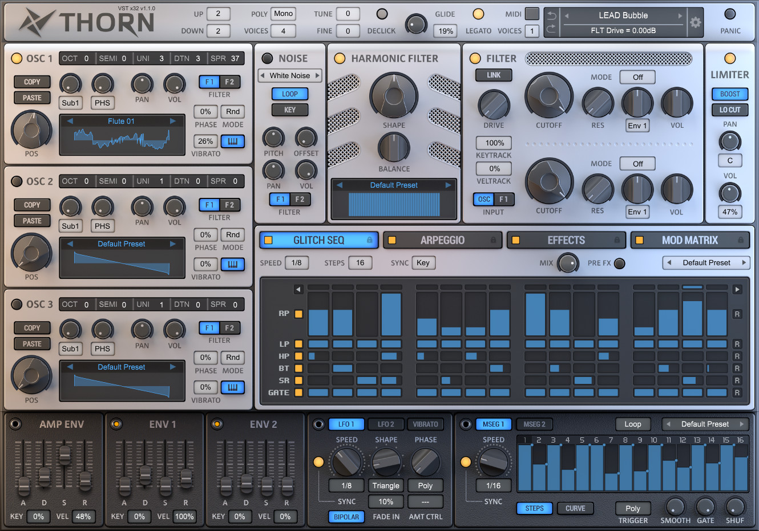
Task: Click the R randomize button on RP row
Action: (x=737, y=314)
